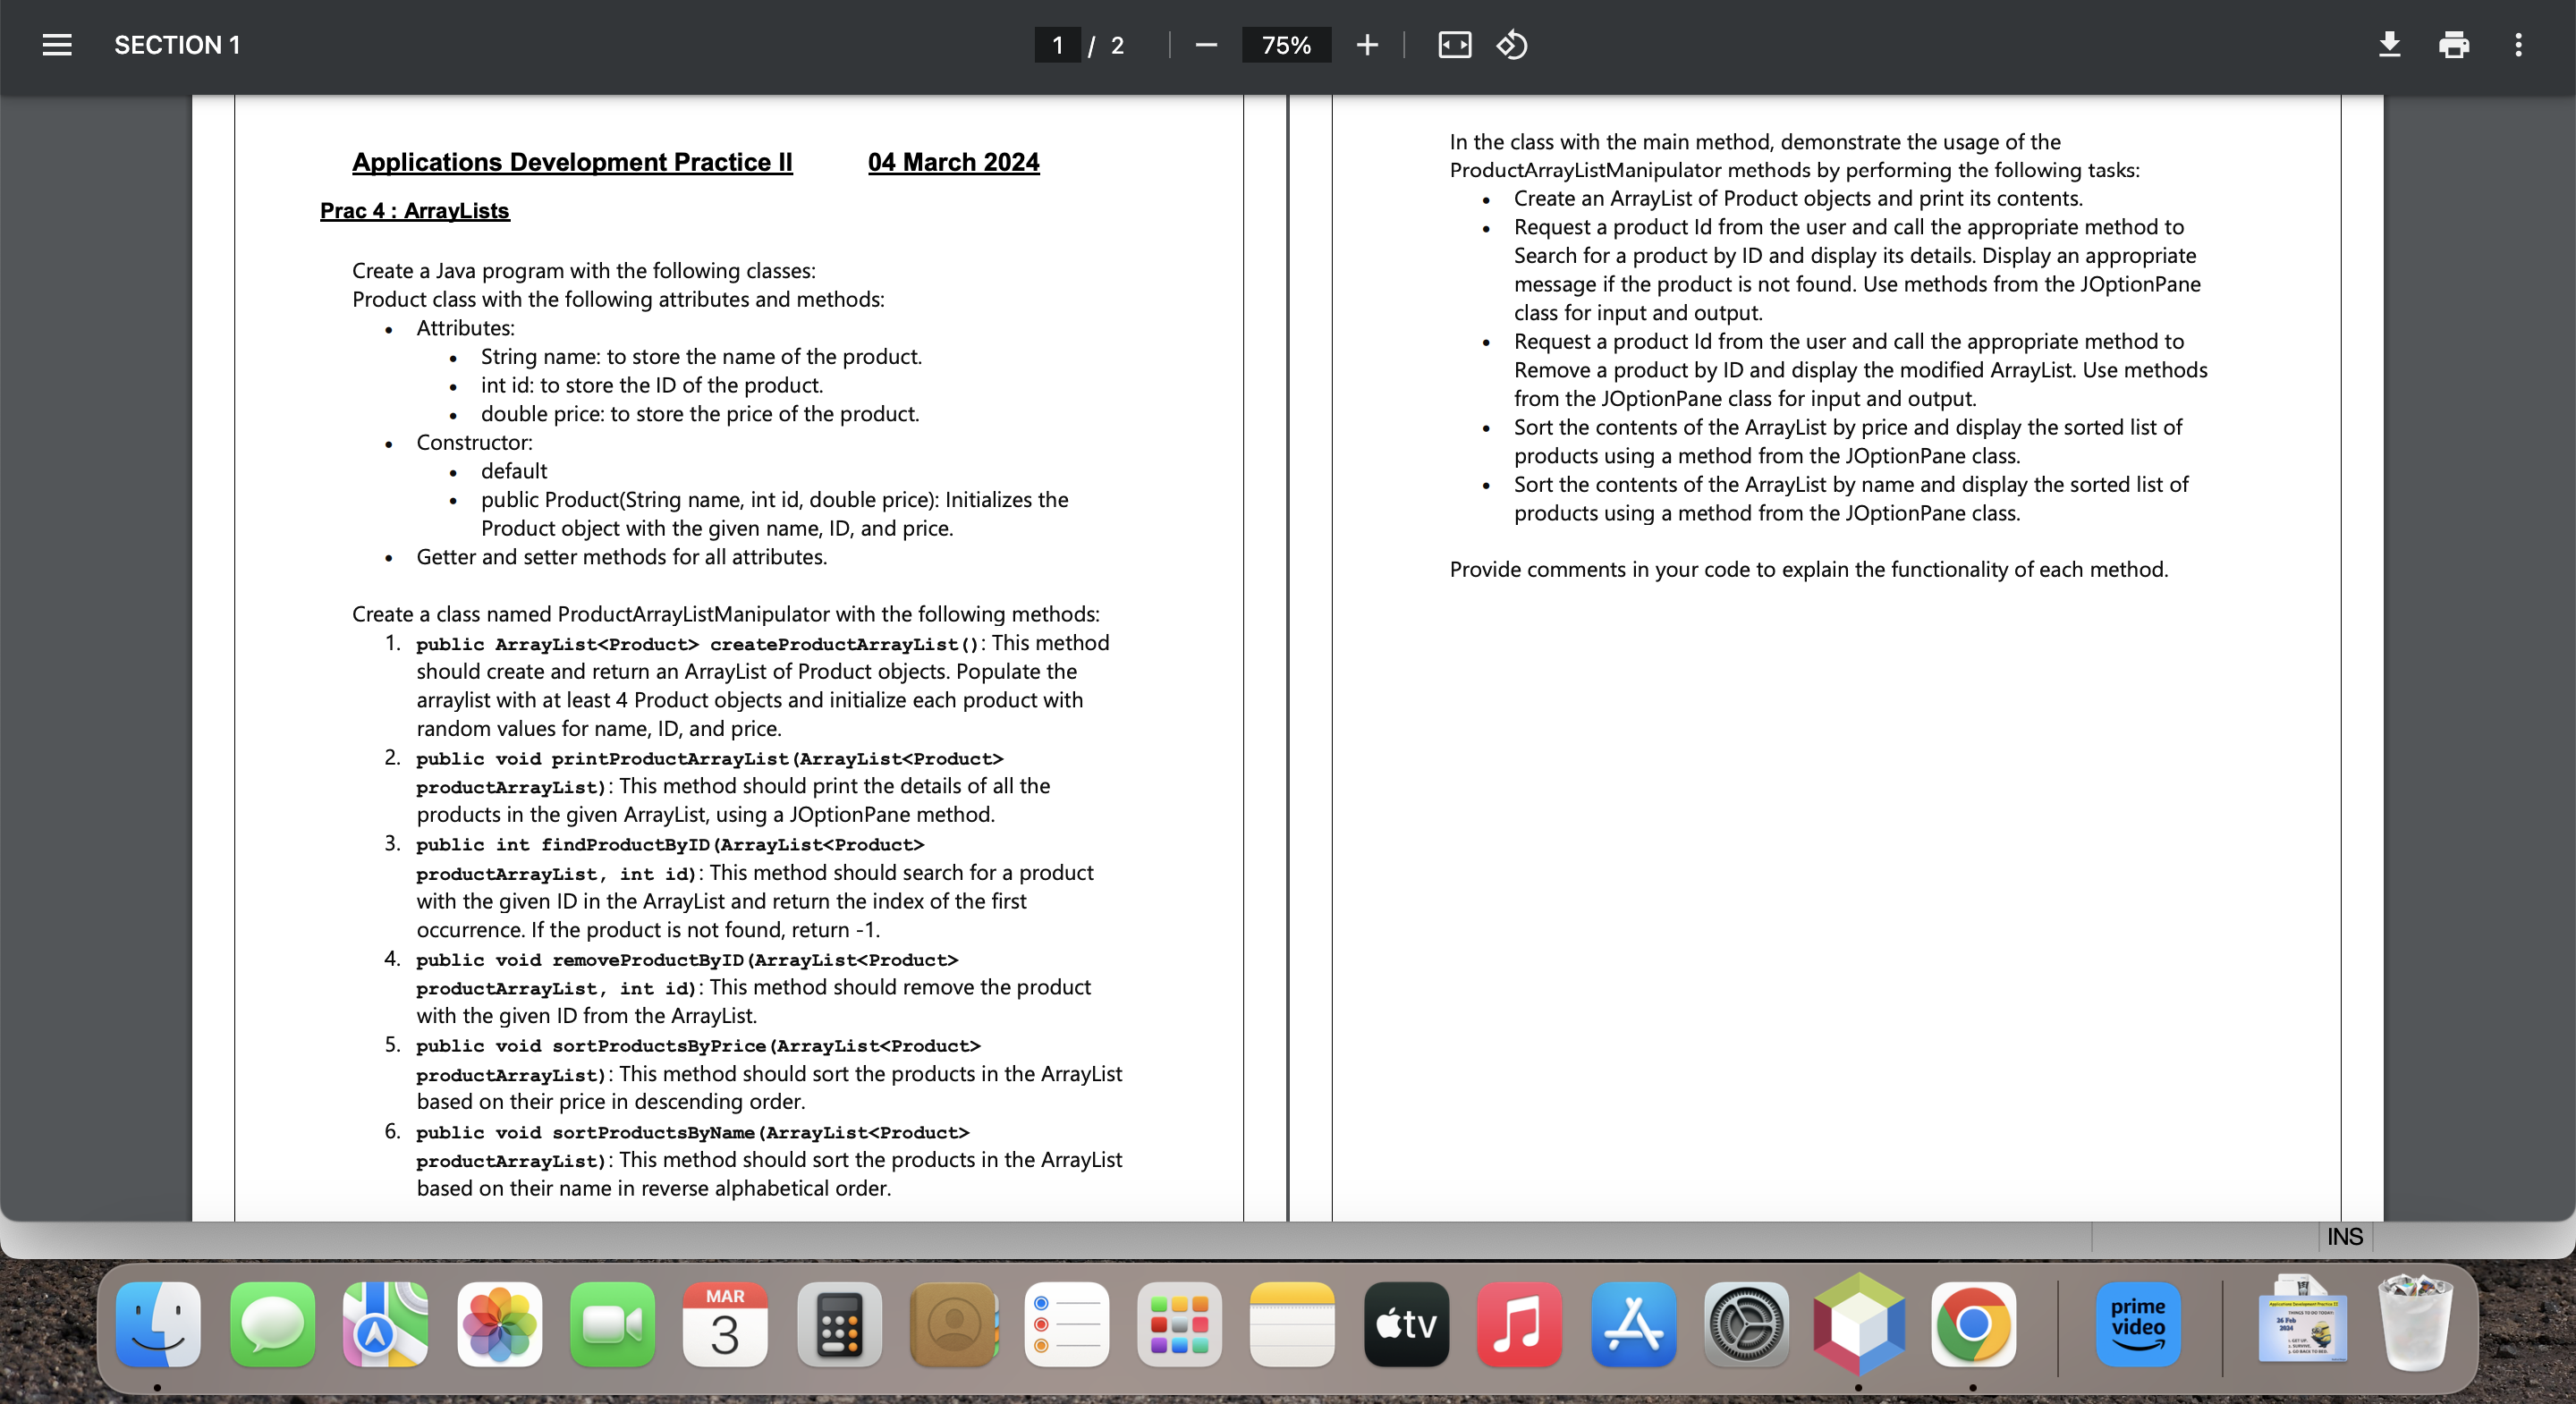Open Apple Music from the dock

click(x=1519, y=1326)
